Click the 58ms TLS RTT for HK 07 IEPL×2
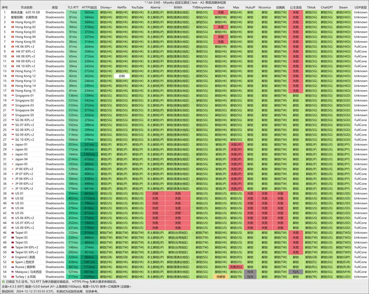This screenshot has width=369, height=294. pos(73,51)
